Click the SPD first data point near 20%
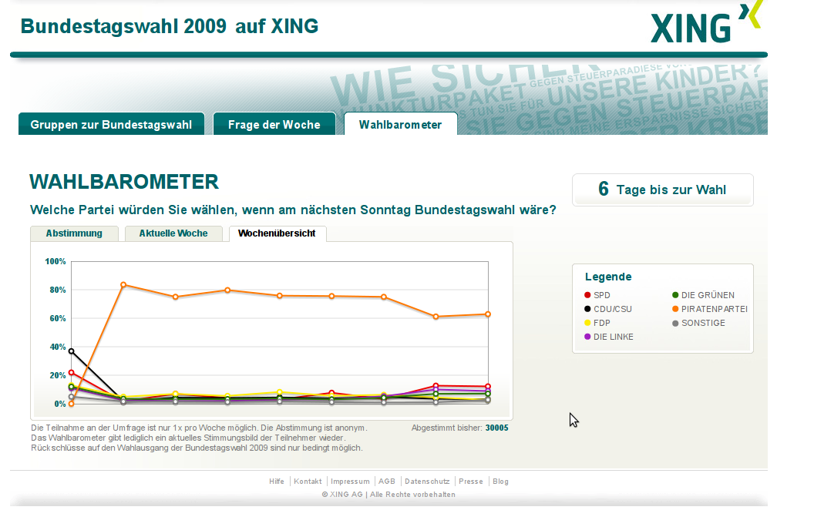The width and height of the screenshot is (814, 527). [72, 373]
